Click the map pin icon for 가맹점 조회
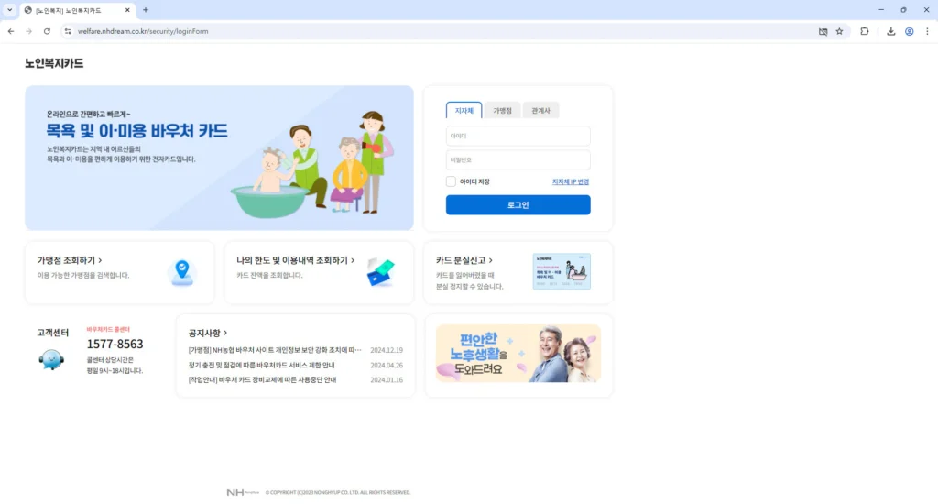The image size is (938, 504). 182,272
